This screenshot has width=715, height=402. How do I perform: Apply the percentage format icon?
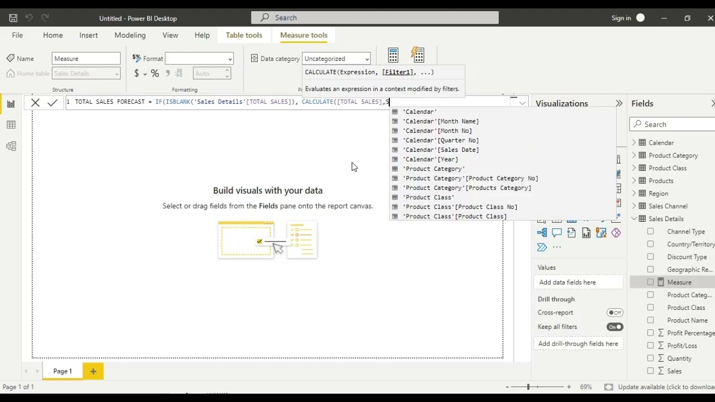click(x=155, y=73)
